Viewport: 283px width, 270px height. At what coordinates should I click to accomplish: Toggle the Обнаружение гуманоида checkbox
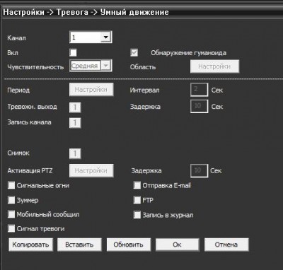coord(134,52)
